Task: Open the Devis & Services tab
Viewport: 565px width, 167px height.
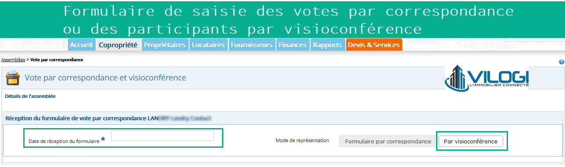Action: [x=374, y=45]
